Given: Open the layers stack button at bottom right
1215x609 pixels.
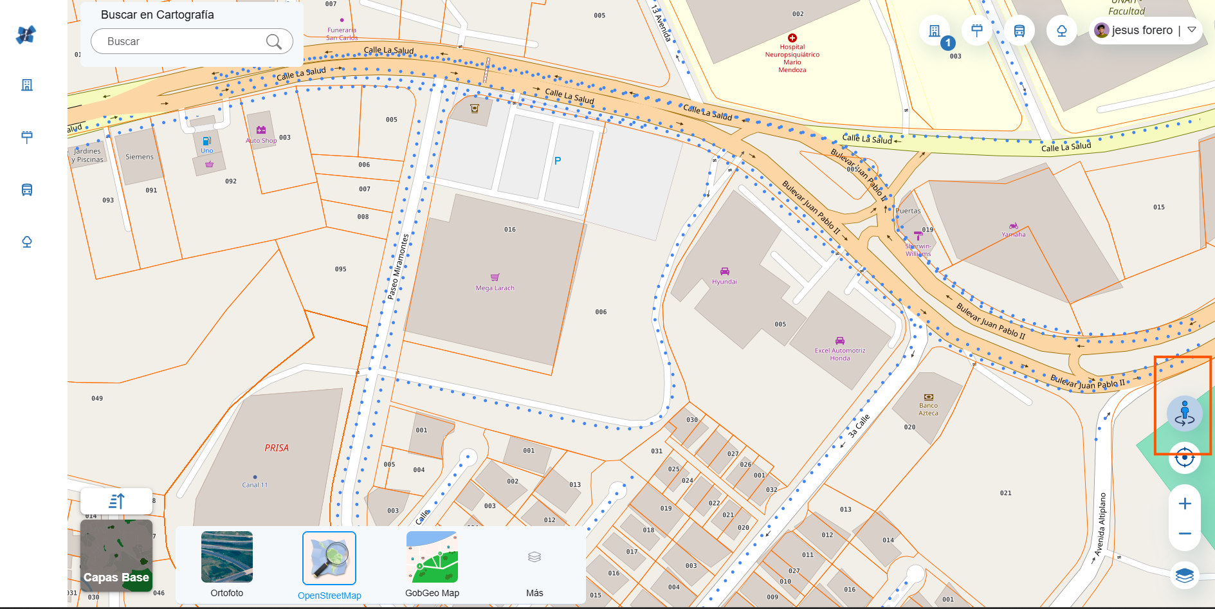Looking at the screenshot, I should coord(1184,575).
